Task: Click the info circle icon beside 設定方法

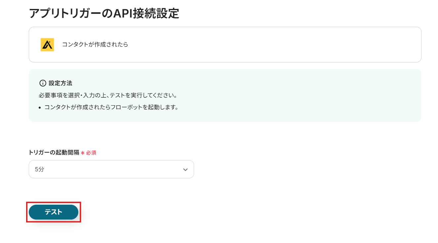Action: 43,83
